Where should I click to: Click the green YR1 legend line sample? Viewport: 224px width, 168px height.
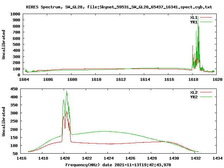tap(206, 22)
